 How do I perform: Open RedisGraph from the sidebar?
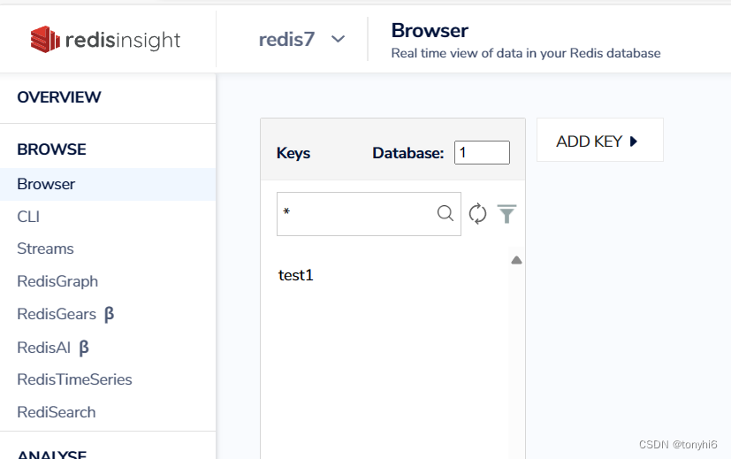point(57,281)
